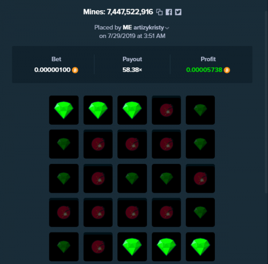Image resolution: width=268 pixels, height=264 pixels.
Task: Select the bright gem in bottom-right corner
Action: coord(200,247)
